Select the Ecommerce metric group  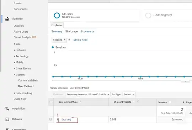(87, 32)
